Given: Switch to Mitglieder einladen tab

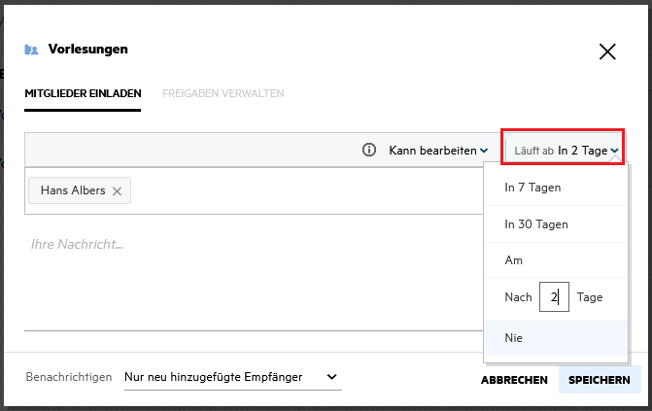Looking at the screenshot, I should coord(84,93).
